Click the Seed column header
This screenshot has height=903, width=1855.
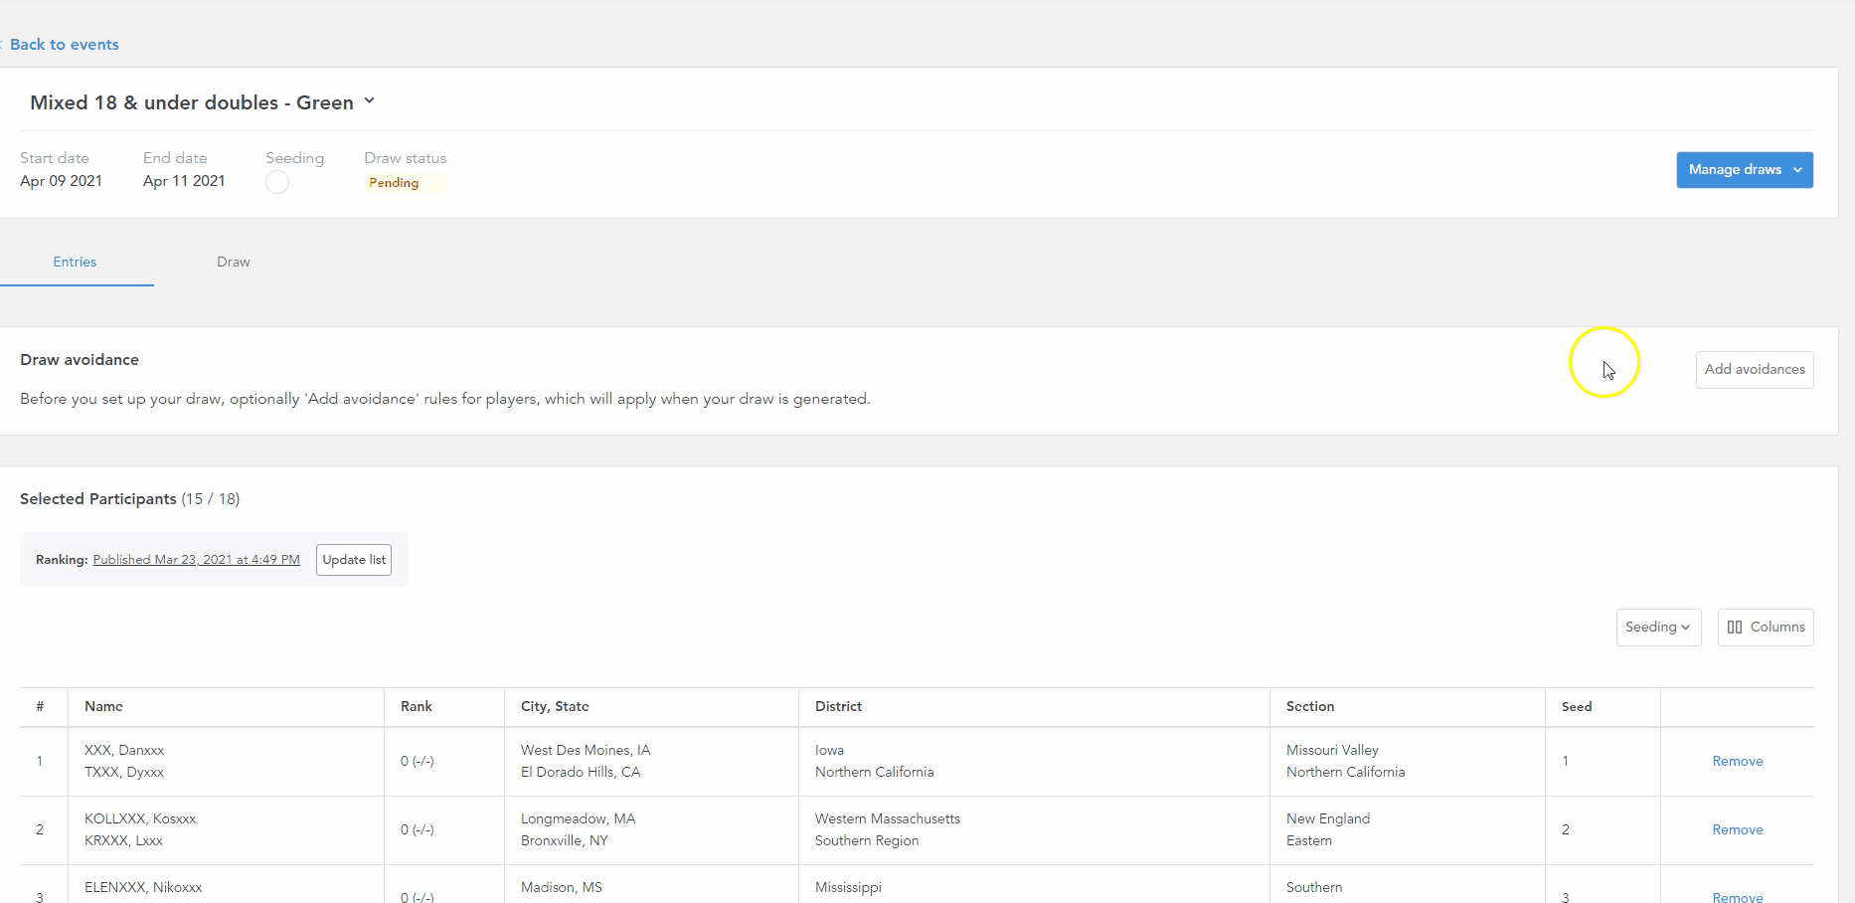pyautogui.click(x=1576, y=707)
